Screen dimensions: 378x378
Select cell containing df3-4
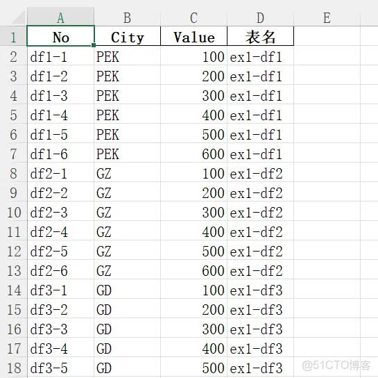click(61, 347)
